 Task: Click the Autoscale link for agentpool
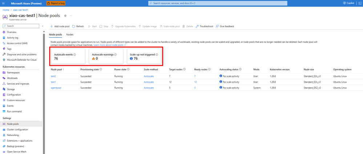(149, 88)
